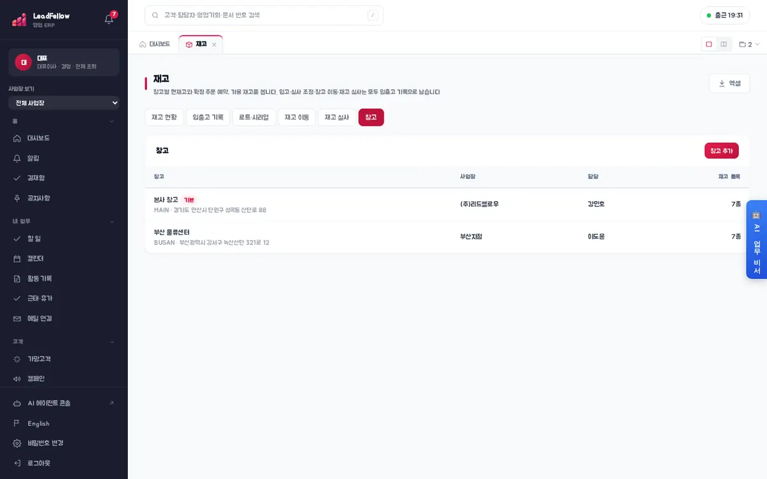This screenshot has height=479, width=767.
Task: Select the 재고 실사 tab
Action: [x=337, y=118]
